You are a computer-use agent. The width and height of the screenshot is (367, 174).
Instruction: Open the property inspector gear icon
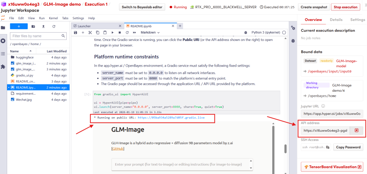(x=293, y=28)
